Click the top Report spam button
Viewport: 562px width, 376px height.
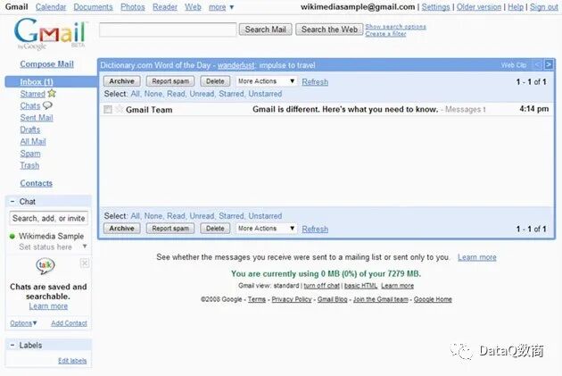pyautogui.click(x=170, y=81)
